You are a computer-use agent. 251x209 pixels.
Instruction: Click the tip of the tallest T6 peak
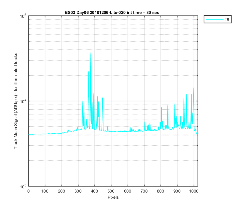pos(91,52)
